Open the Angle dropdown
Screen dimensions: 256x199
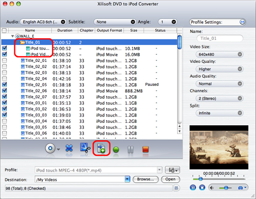[167, 22]
